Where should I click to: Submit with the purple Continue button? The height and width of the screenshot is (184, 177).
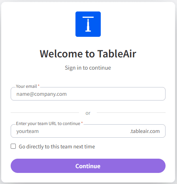click(88, 166)
